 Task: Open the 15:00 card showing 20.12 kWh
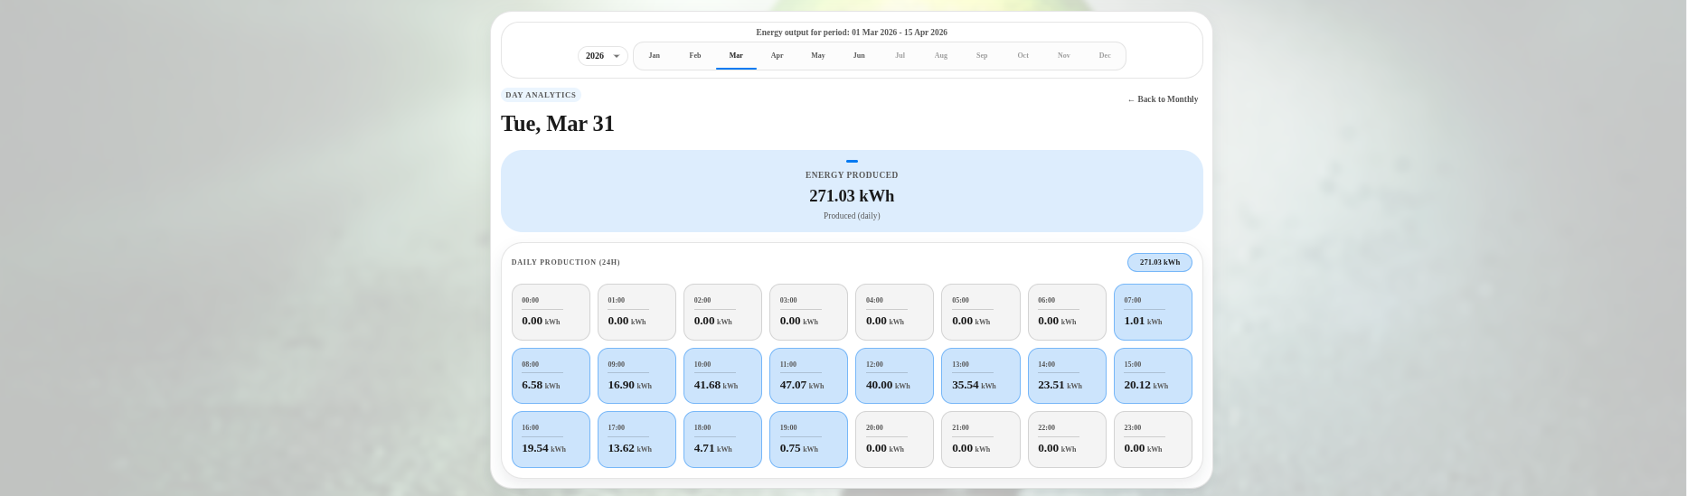tap(1153, 376)
